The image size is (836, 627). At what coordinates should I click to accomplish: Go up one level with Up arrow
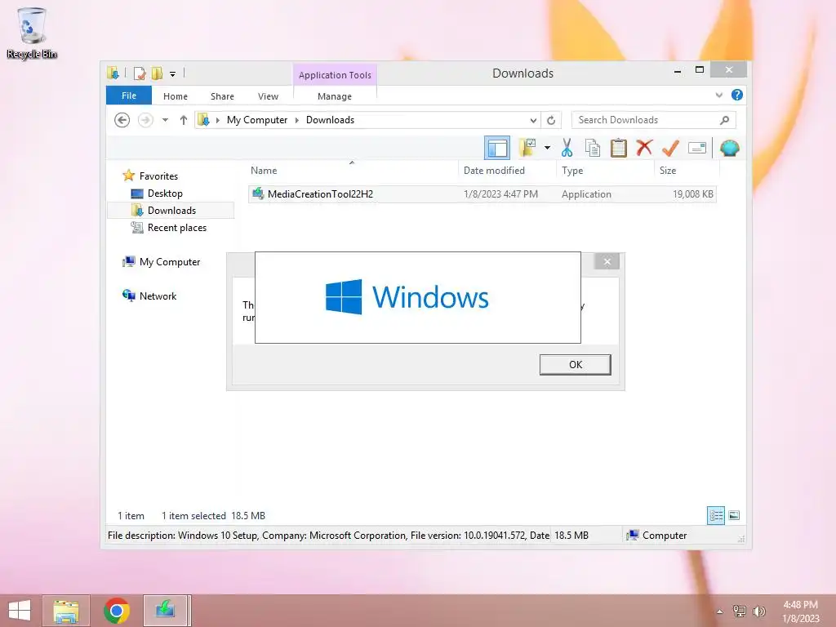[x=184, y=120]
